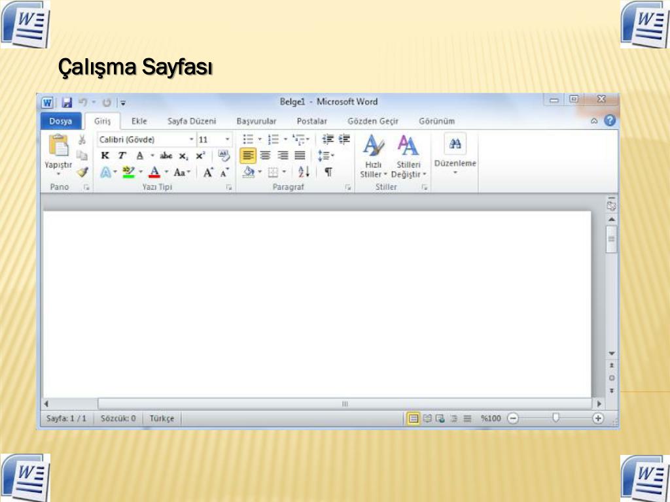670x502 pixels.
Task: Click the Decrease Indent icon
Action: coord(328,139)
